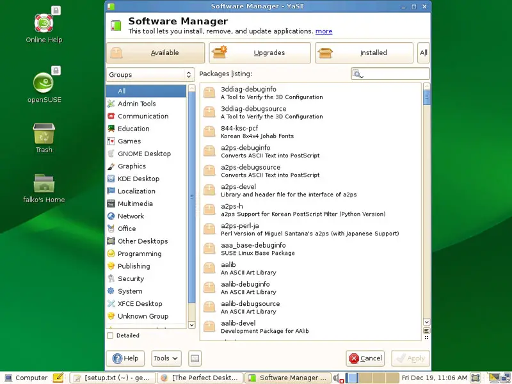Select the Office group
Viewport: 512px width, 384px height.
pos(146,228)
